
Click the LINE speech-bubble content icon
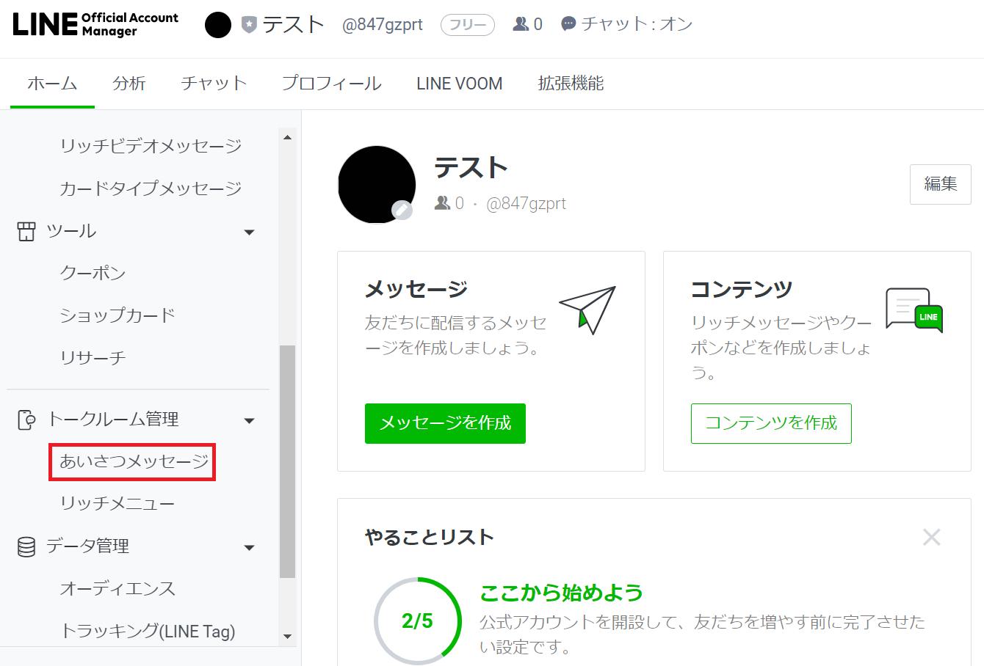(x=914, y=310)
